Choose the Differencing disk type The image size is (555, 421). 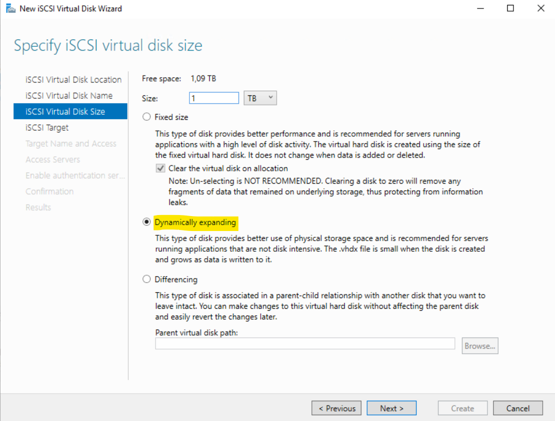146,279
